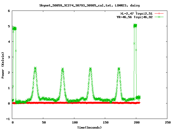Screen dimensions: 173x130
Task: Click the y-axis tick label -1
Action: coord(8,119)
